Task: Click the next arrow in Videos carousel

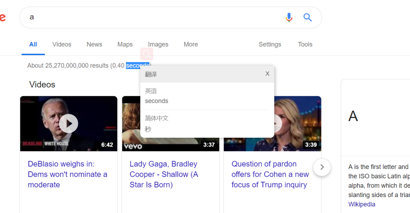Action: point(322,167)
